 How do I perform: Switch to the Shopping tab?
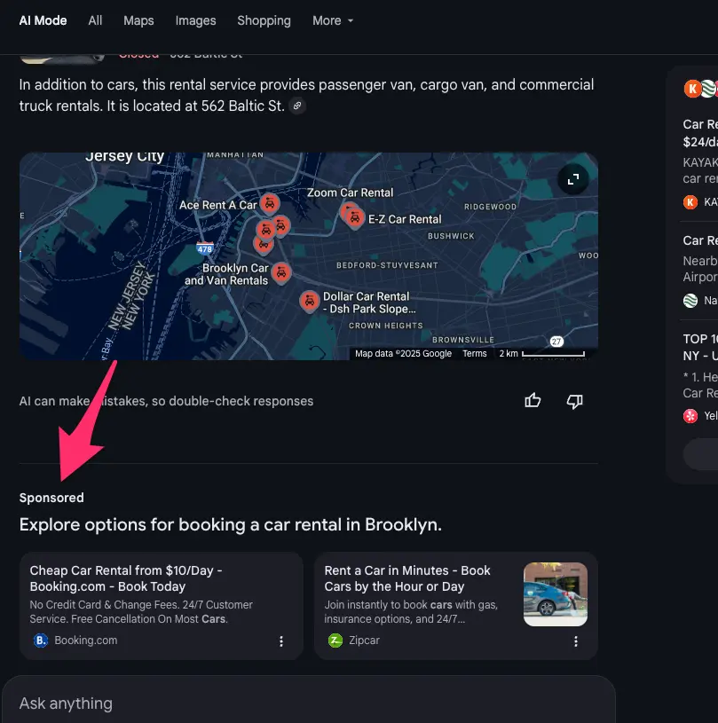point(264,20)
